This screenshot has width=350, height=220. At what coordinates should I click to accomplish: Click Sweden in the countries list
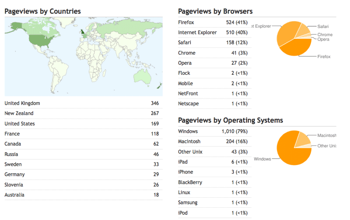tap(84, 164)
